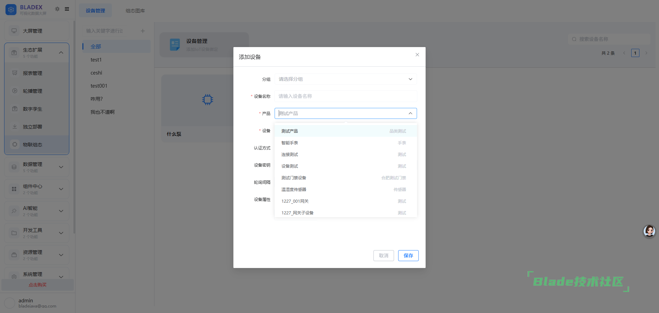Collapse the 生态扩展 menu group
The width and height of the screenshot is (659, 313).
tap(61, 53)
